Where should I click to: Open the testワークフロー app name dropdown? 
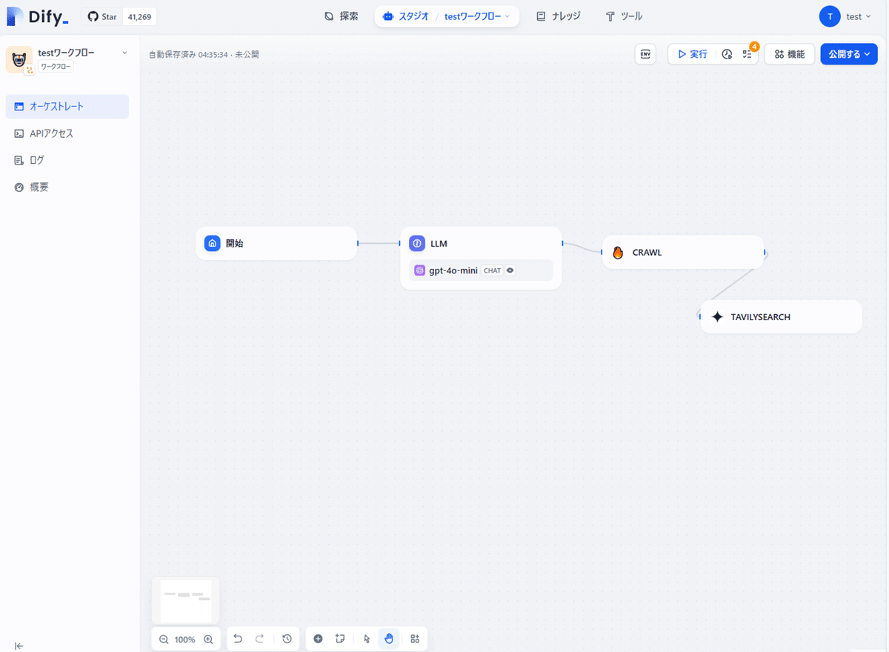pyautogui.click(x=124, y=53)
